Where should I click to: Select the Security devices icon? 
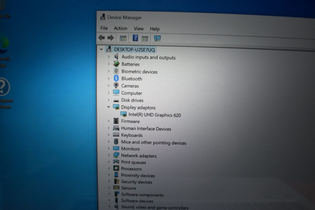116,181
